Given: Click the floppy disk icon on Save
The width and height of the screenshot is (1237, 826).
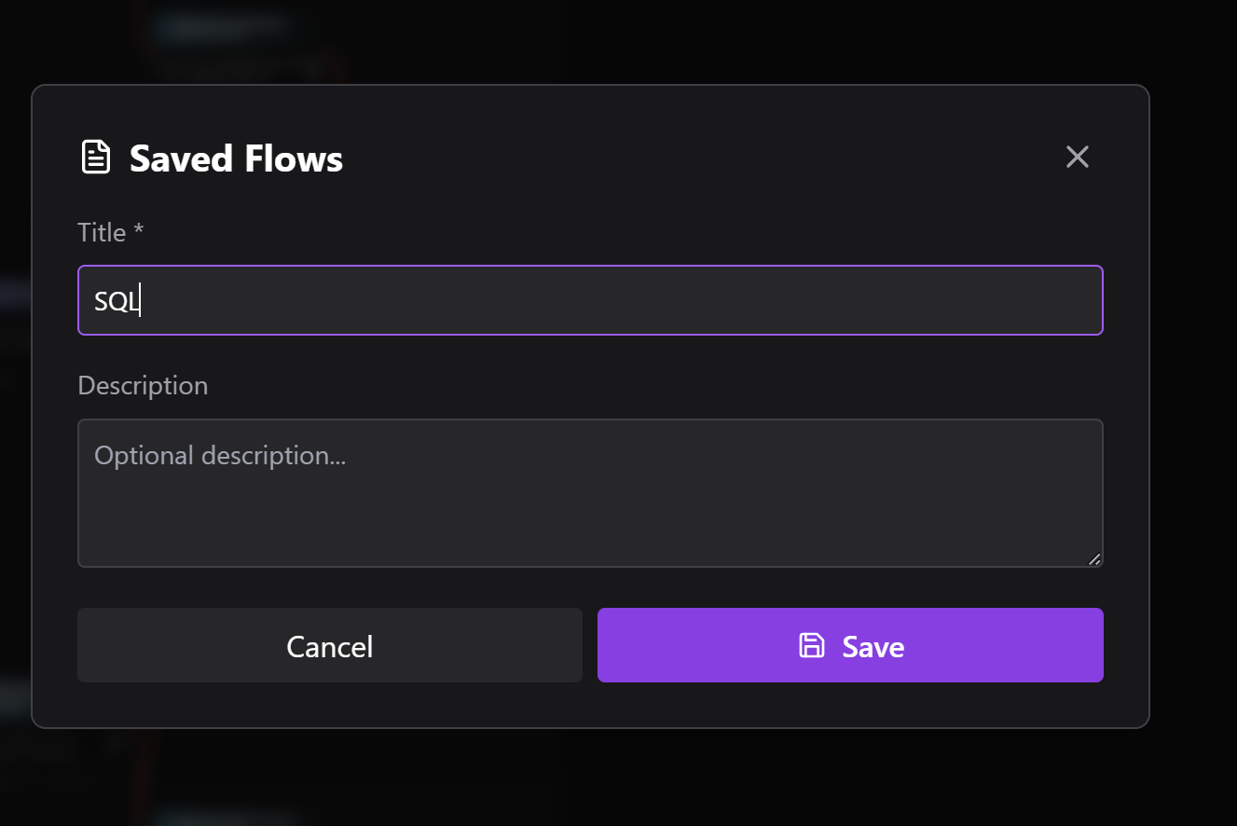Looking at the screenshot, I should pos(812,645).
